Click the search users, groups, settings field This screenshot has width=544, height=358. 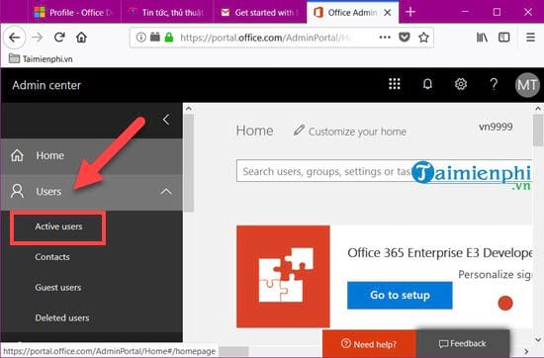(384, 171)
